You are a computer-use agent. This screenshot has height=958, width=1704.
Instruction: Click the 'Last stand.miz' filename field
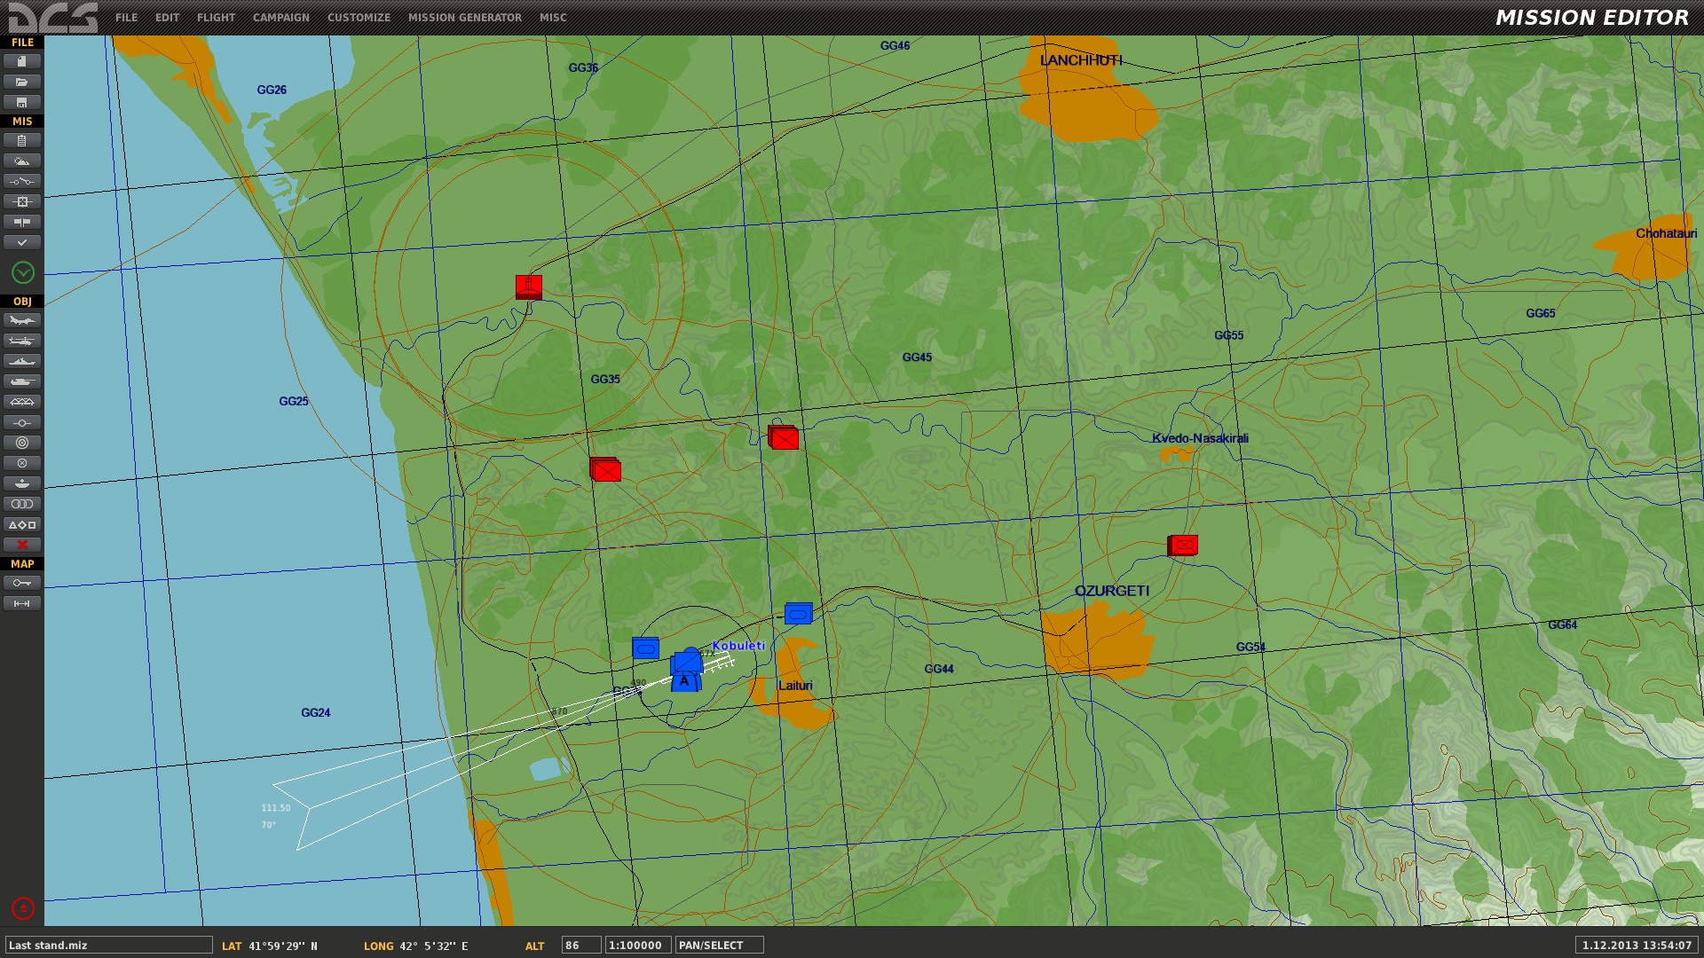(x=108, y=946)
